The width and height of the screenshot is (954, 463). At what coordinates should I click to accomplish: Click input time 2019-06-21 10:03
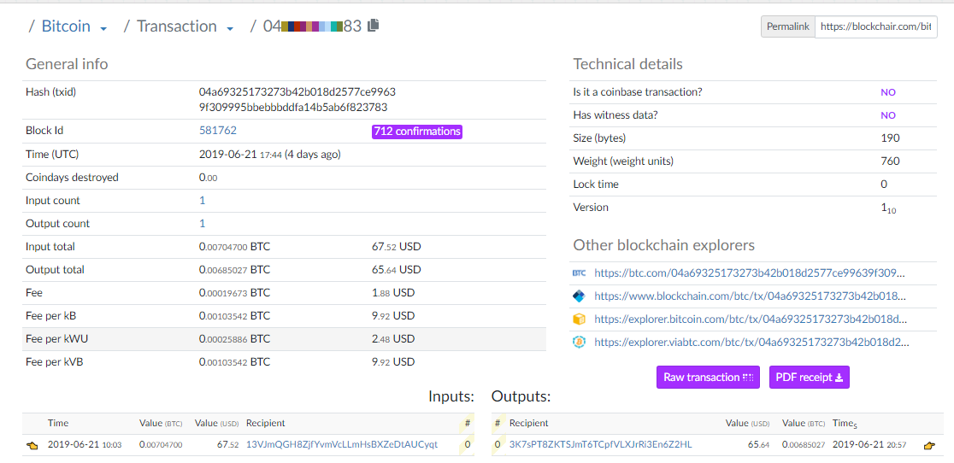tap(85, 445)
